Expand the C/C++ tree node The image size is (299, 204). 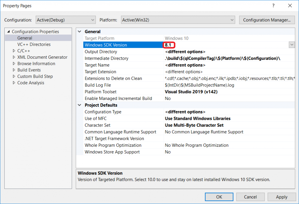pos(14,51)
